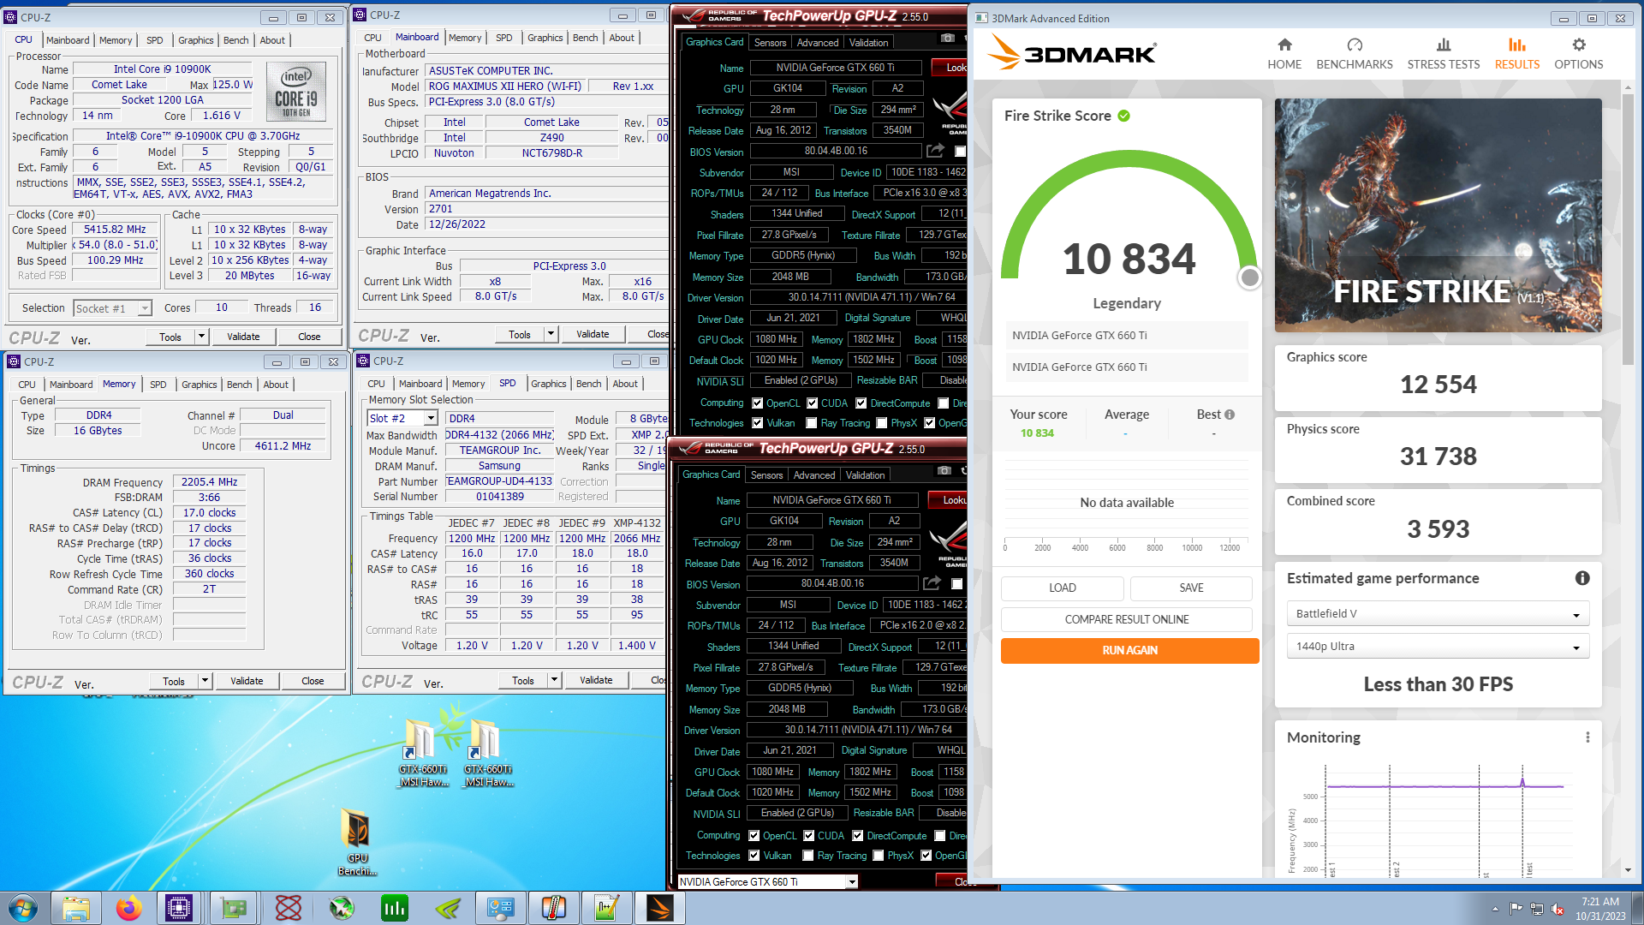
Task: Click LOAD button in 3DMark
Action: [1062, 588]
